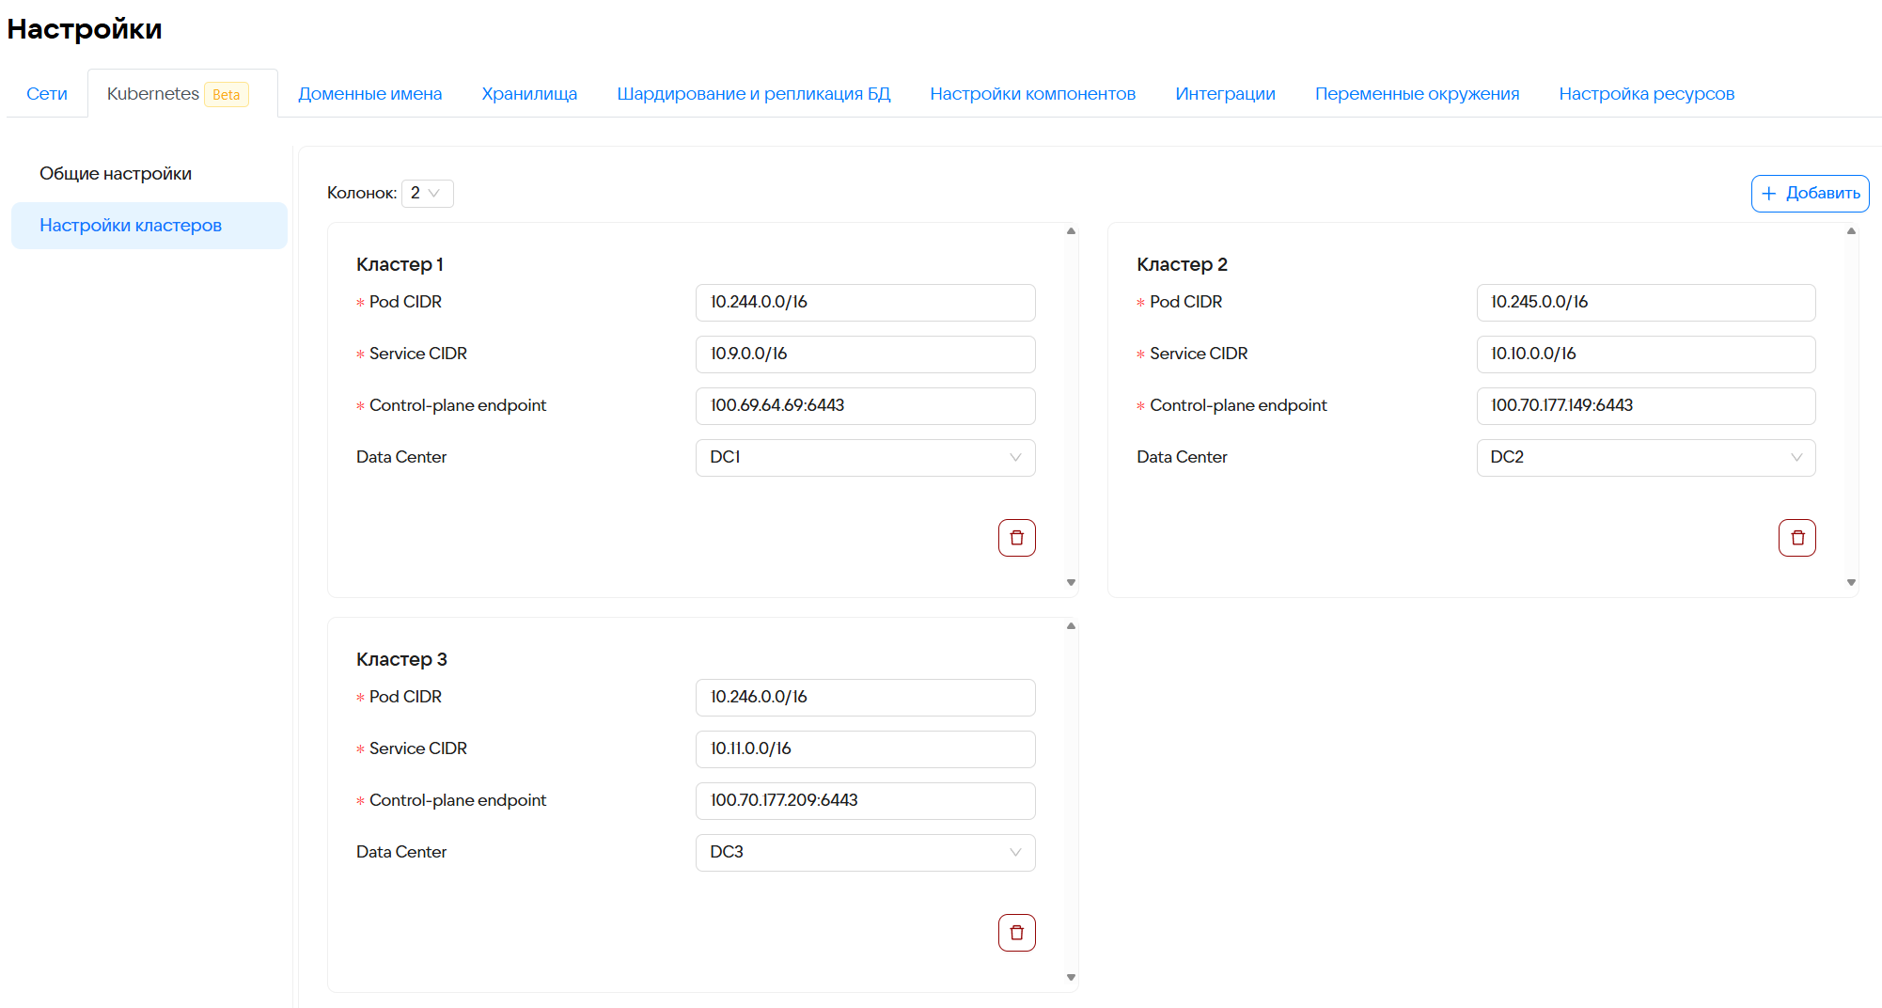Edit Control-plane endpoint 100.70.177.149:6443
Viewport: 1882px width, 1008px height.
(1645, 406)
